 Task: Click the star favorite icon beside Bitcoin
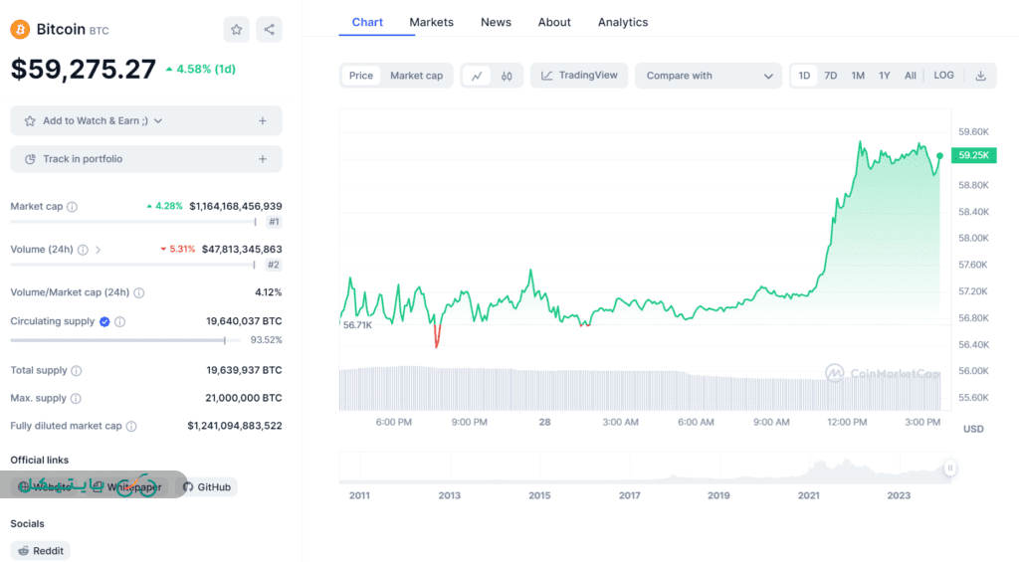coord(236,30)
